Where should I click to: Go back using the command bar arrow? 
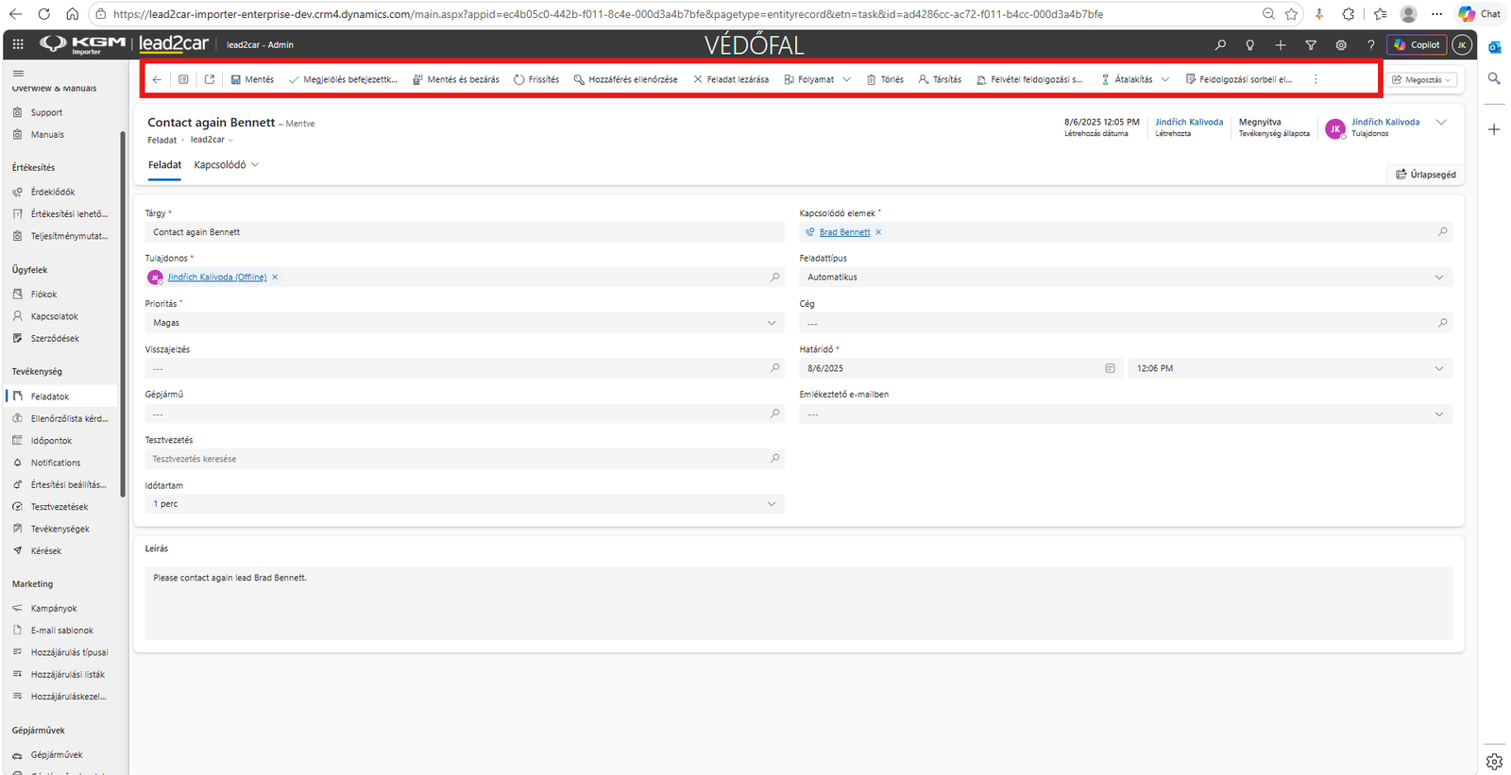coord(157,79)
